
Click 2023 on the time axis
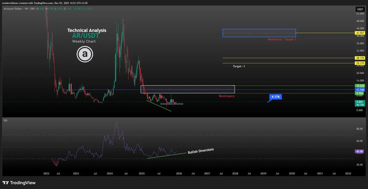pos(76,174)
